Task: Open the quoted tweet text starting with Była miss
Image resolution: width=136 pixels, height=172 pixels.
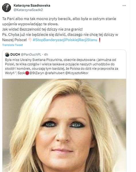Action: click(62, 66)
